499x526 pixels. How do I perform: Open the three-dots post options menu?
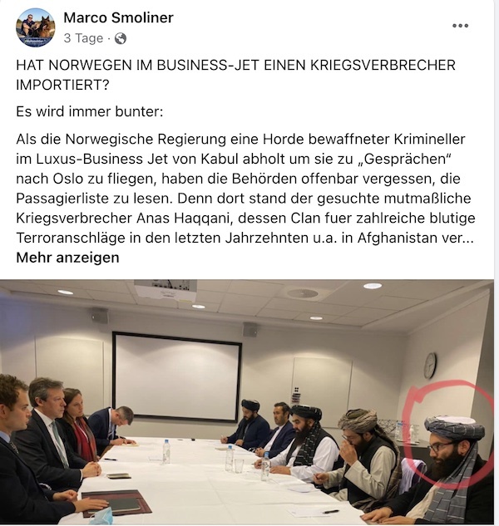(460, 26)
